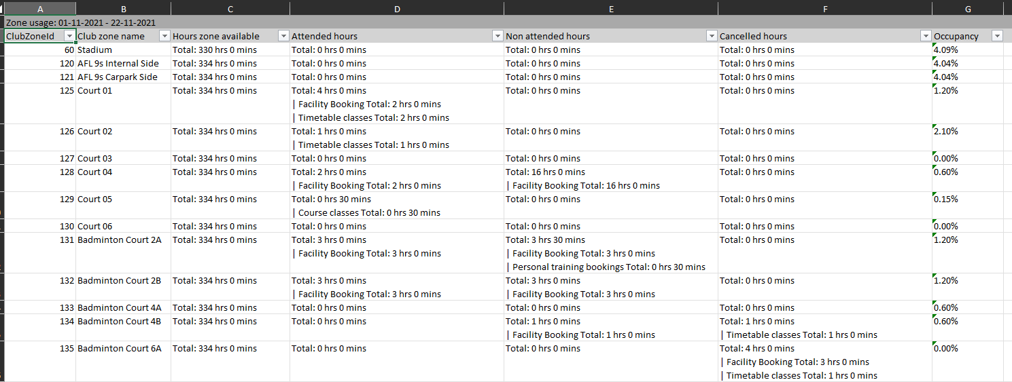1012x382 pixels.
Task: Open the Attended hours filter dropdown
Action: [x=497, y=36]
